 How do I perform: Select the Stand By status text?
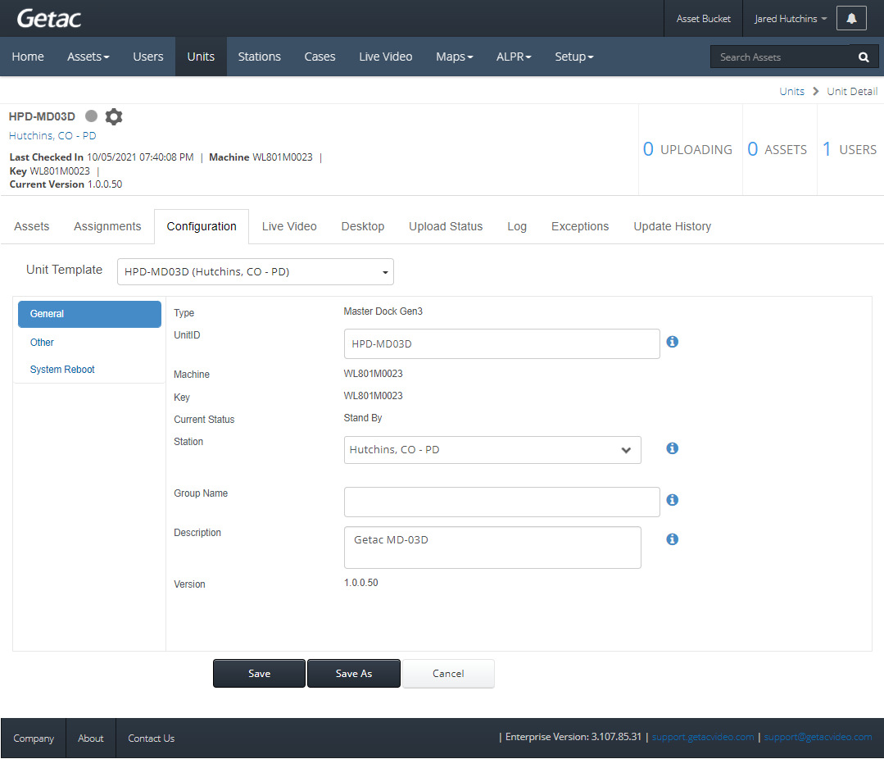coord(362,418)
